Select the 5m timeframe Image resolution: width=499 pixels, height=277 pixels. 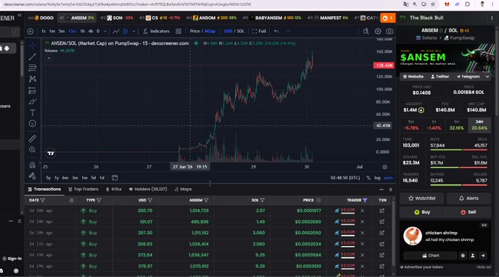(62, 31)
